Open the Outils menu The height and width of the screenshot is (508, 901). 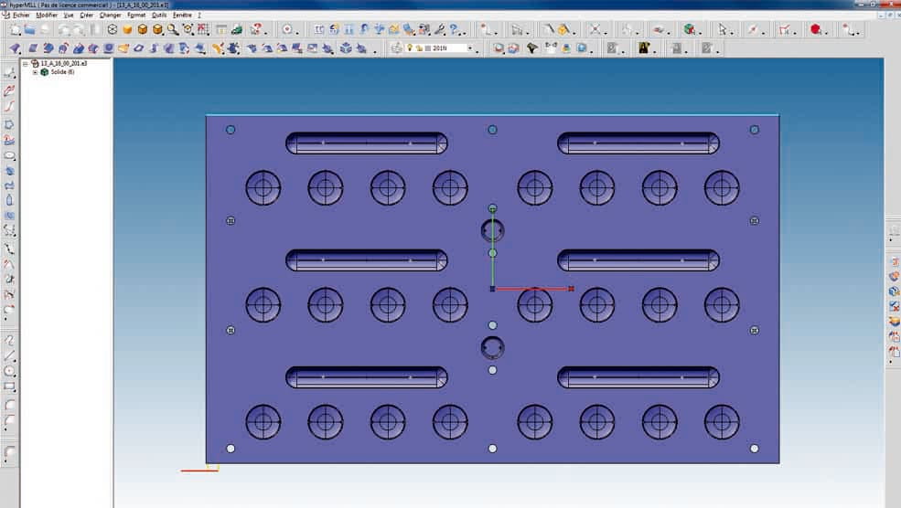click(159, 15)
